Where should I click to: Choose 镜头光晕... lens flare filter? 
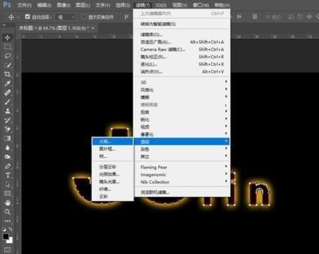pos(113,182)
